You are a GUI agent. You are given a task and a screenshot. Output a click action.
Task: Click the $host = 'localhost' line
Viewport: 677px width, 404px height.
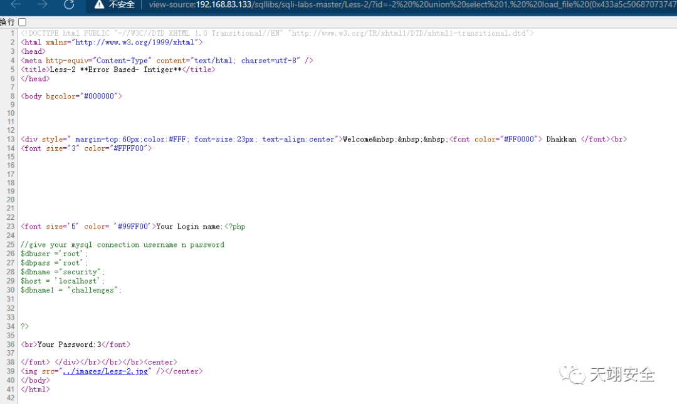(63, 281)
